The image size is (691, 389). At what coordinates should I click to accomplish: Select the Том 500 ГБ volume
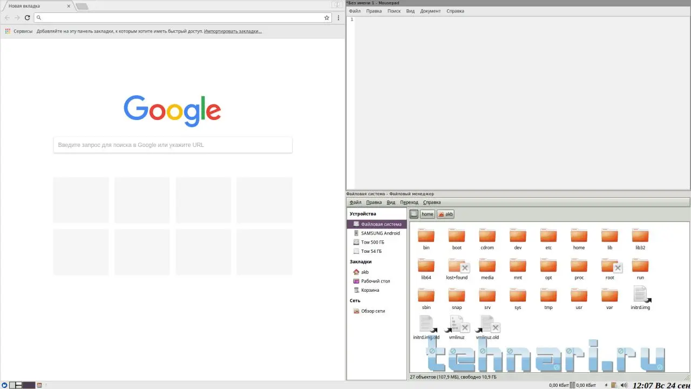coord(377,243)
